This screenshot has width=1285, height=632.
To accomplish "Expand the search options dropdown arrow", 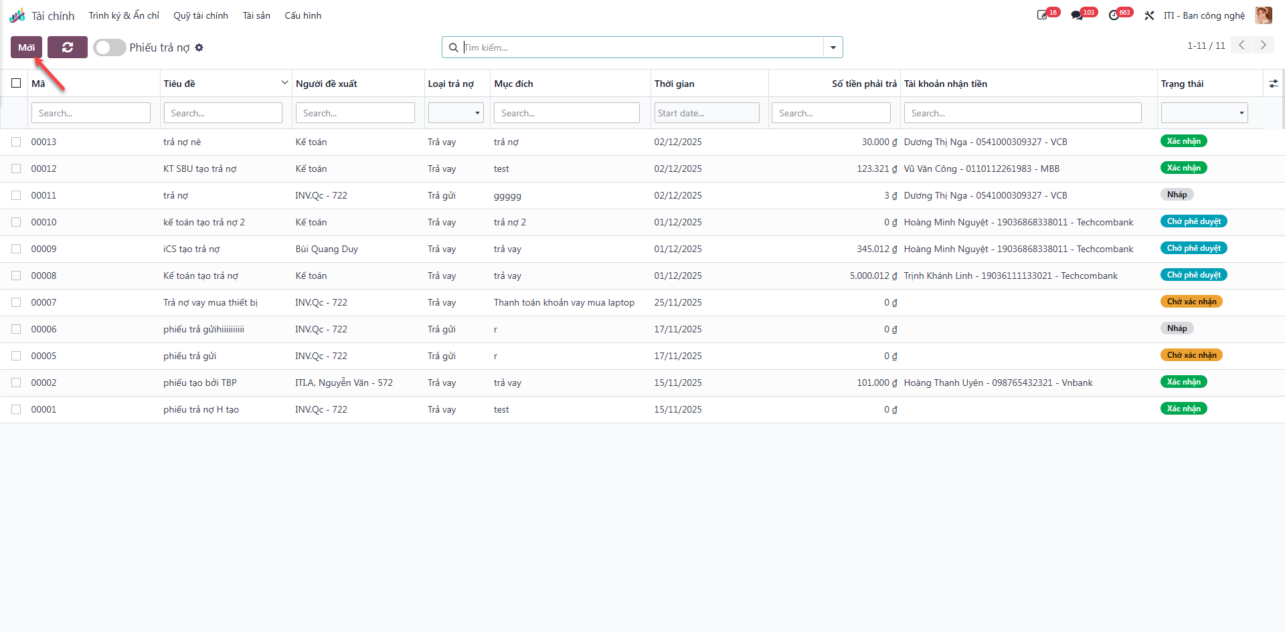I will pyautogui.click(x=833, y=47).
